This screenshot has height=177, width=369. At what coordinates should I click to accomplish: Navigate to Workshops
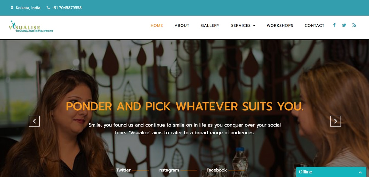(x=280, y=25)
